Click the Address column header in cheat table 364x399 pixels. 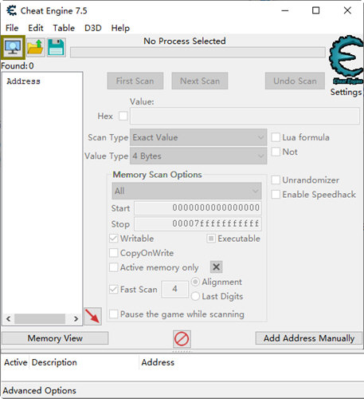tap(158, 362)
